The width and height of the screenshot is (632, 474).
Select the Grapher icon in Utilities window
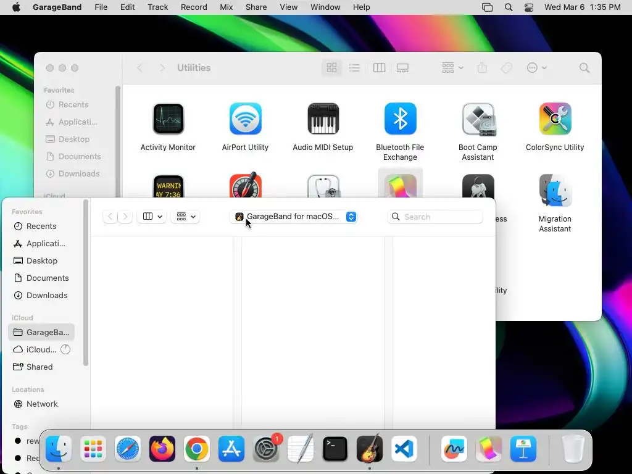400,186
